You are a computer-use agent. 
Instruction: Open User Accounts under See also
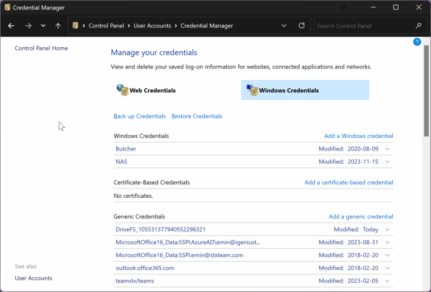click(x=33, y=278)
